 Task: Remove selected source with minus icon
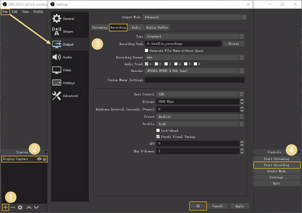13,207
